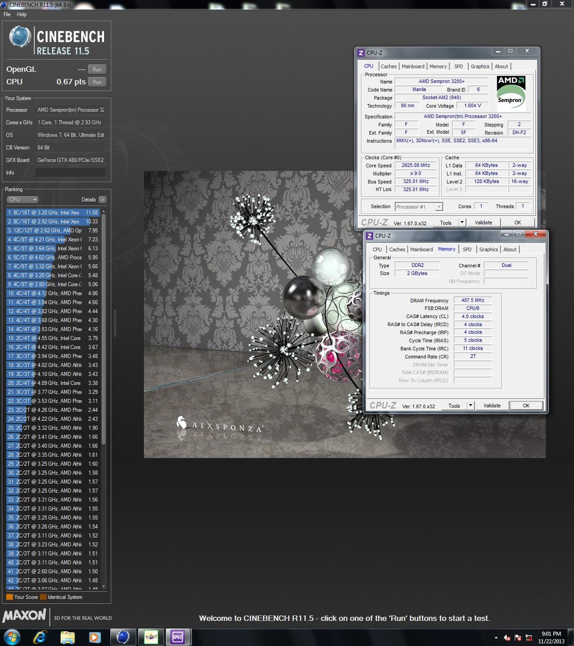Click the Z icon of the CPU-Z Memory window
574x646 pixels.
click(370, 236)
